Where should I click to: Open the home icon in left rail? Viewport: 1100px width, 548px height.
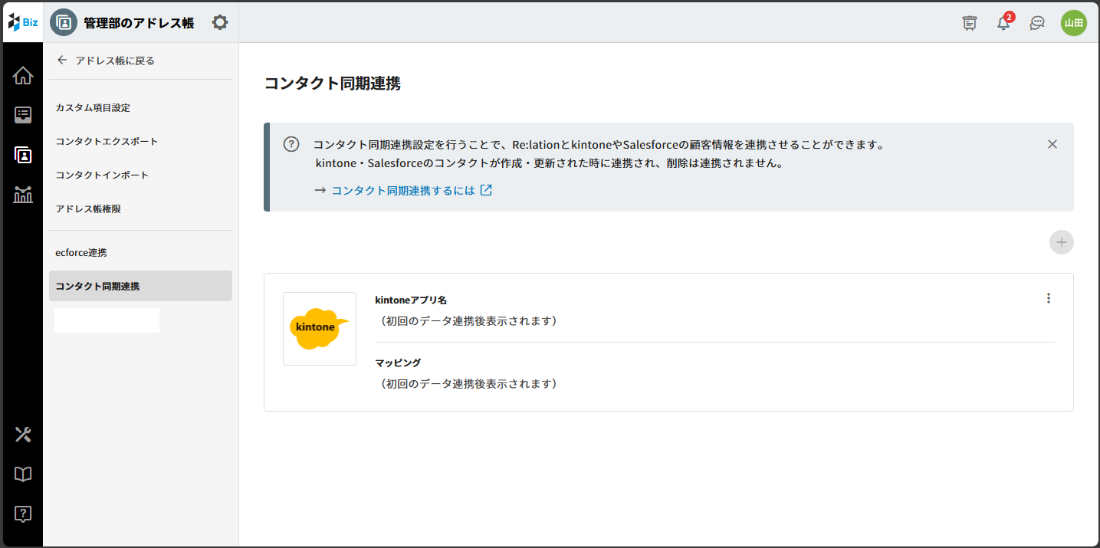(23, 75)
